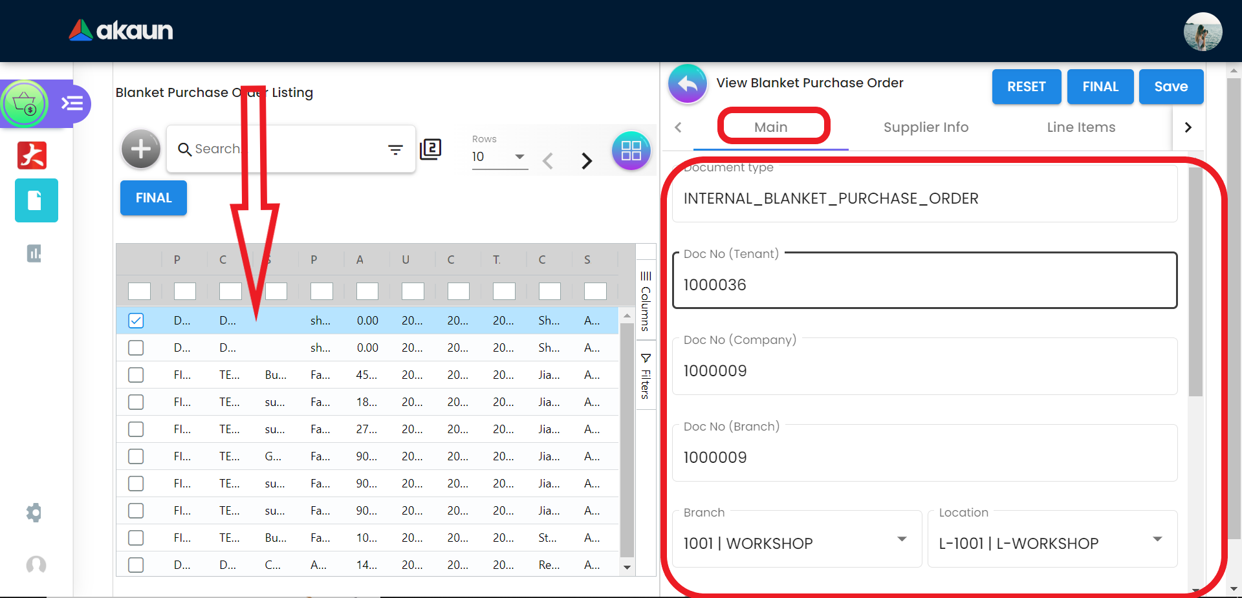1242x598 pixels.
Task: Tick the checkbox of the second row
Action: pyautogui.click(x=136, y=348)
